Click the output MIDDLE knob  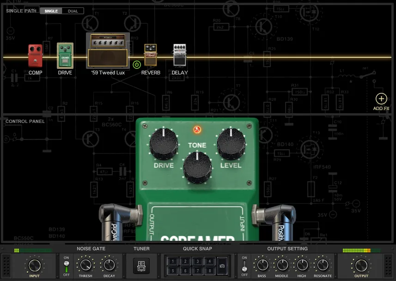pos(282,265)
